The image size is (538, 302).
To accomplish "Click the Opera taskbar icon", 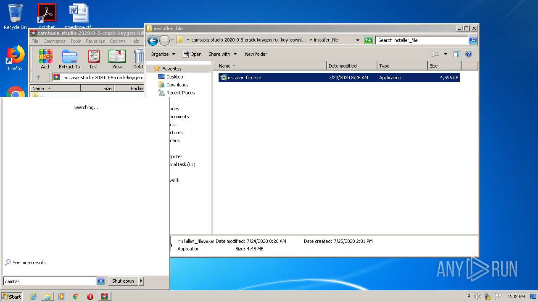I will coord(90,297).
